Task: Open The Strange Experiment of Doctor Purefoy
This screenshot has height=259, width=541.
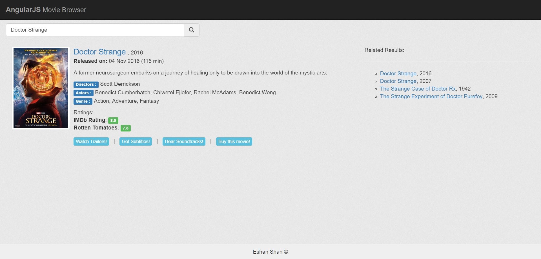Action: pyautogui.click(x=431, y=96)
